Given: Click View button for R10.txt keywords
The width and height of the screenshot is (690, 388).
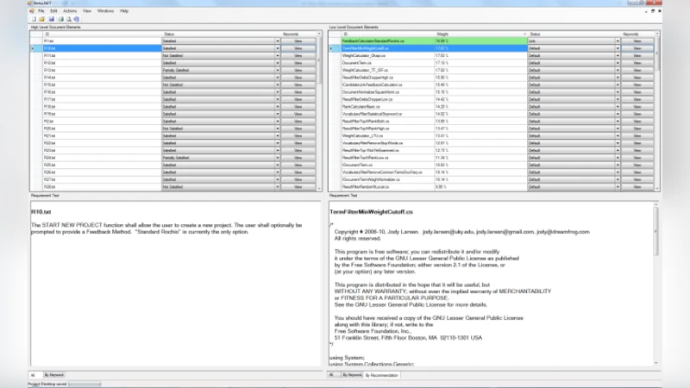Looking at the screenshot, I should pyautogui.click(x=298, y=48).
